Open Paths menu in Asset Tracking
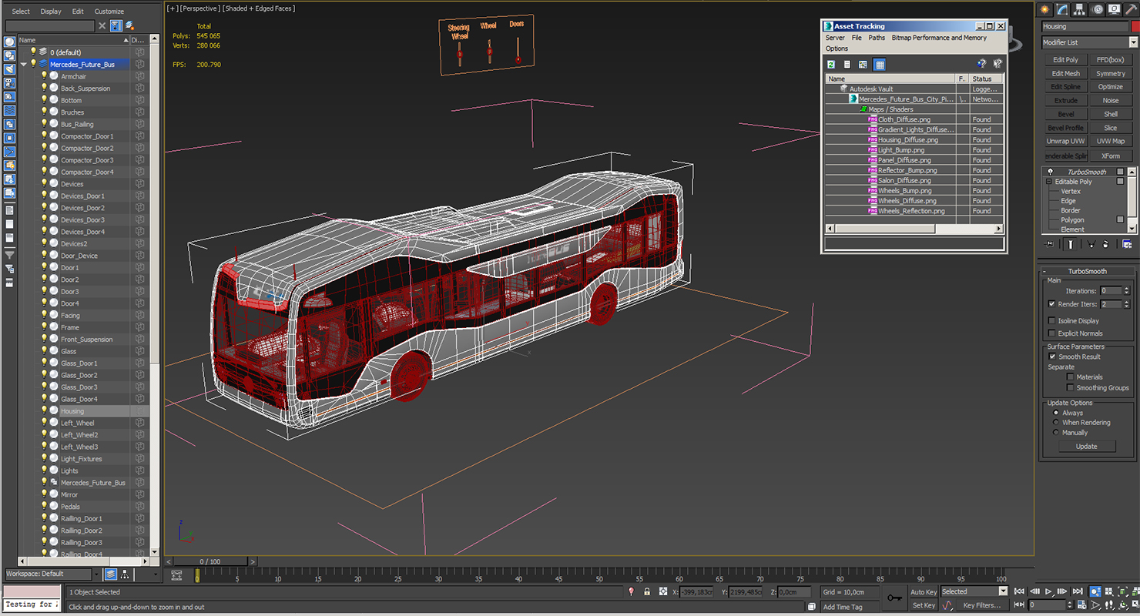The width and height of the screenshot is (1140, 616). coord(877,38)
